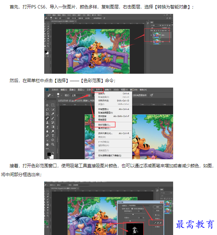Open the History panel icon in the third screenshot
Image resolution: width=217 pixels, height=235 pixels.
pos(157,190)
